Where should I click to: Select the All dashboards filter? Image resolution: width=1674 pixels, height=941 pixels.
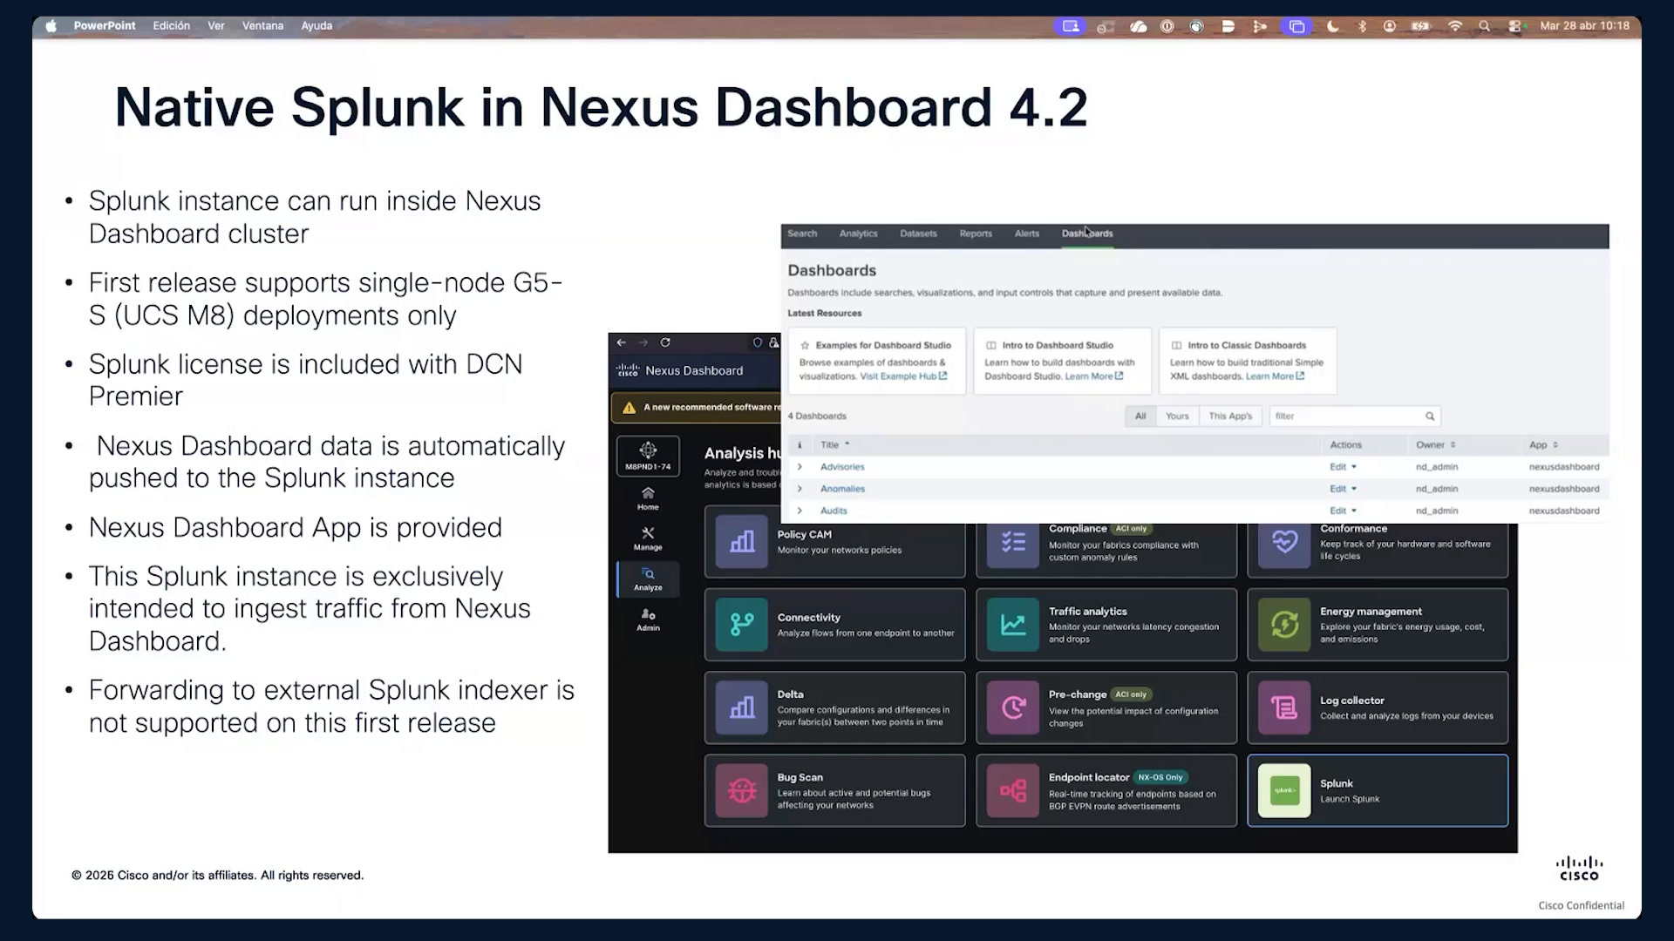tap(1140, 416)
